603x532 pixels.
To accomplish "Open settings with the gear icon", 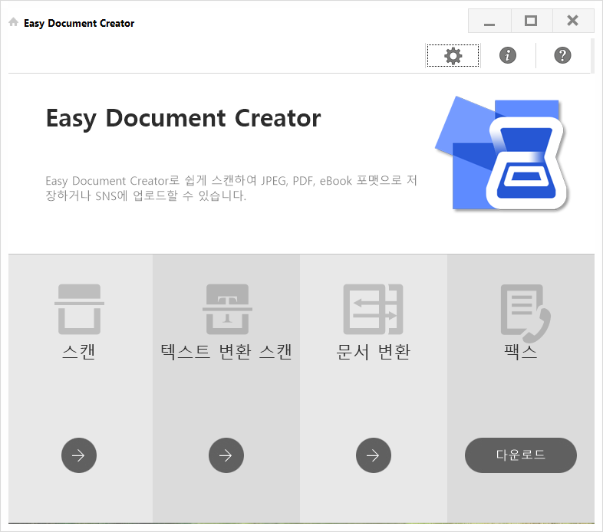I will click(453, 56).
